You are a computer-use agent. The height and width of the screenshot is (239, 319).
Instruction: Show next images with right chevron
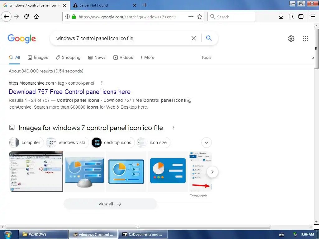tap(212, 172)
